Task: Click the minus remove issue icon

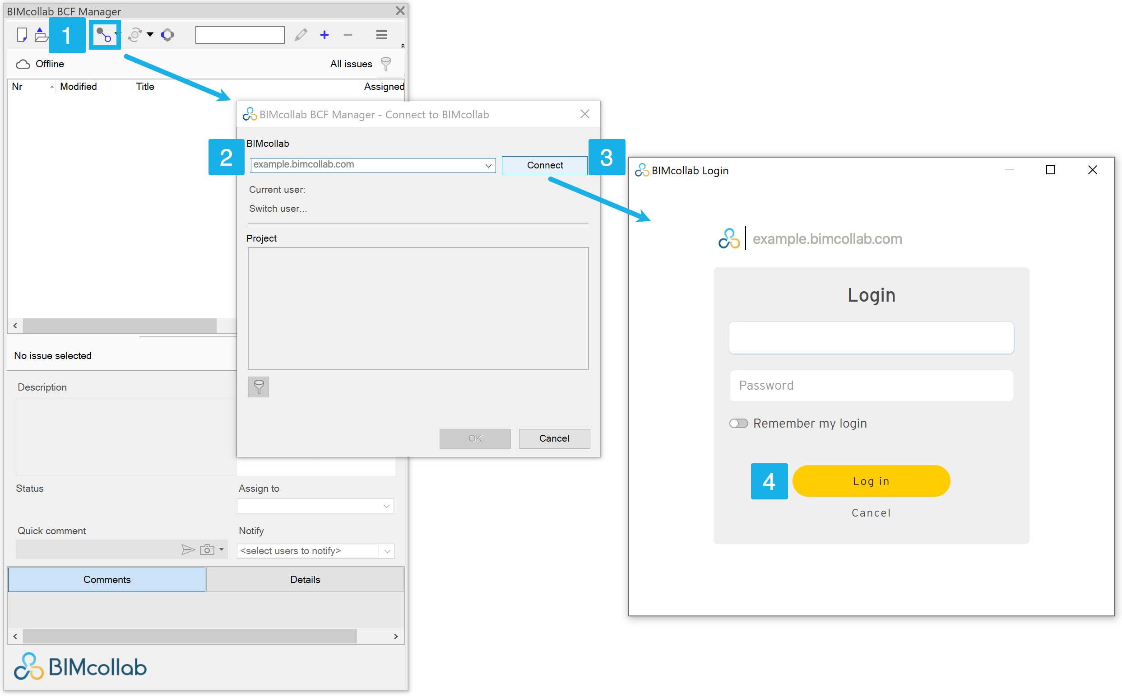Action: coord(348,35)
